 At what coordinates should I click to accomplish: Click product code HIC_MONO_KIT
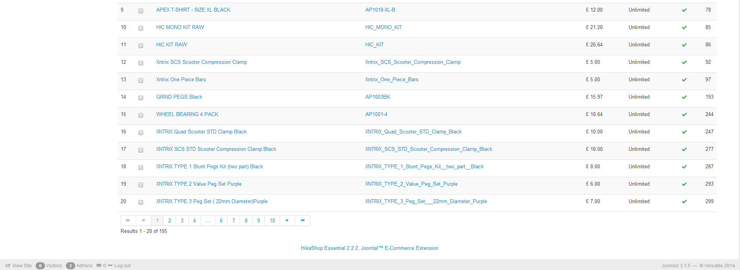(384, 27)
